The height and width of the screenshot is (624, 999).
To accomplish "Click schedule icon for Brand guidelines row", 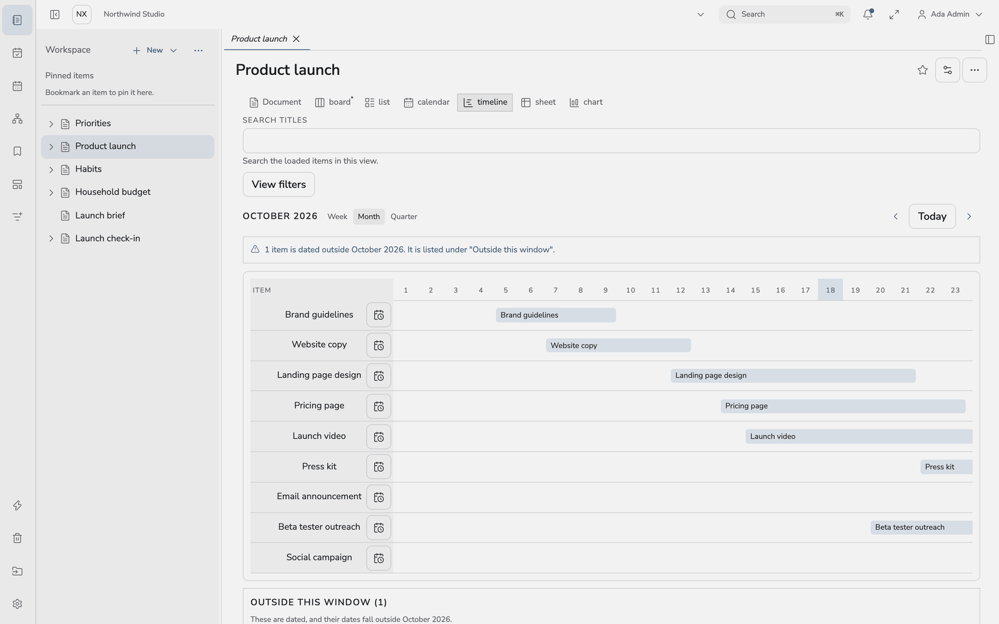I will (x=378, y=315).
